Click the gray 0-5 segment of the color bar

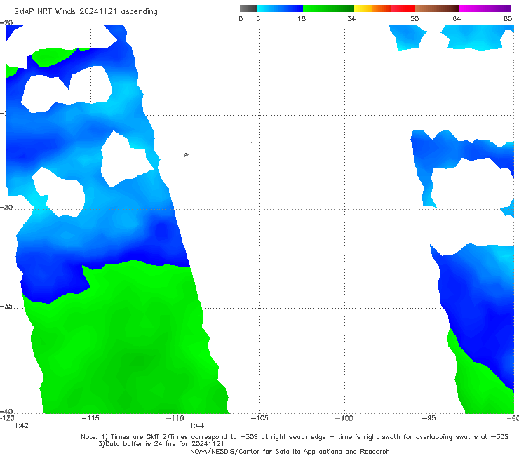248,8
